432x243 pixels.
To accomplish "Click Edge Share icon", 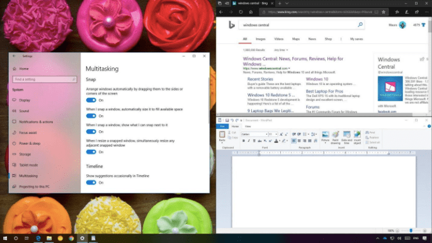I will pos(417,12).
